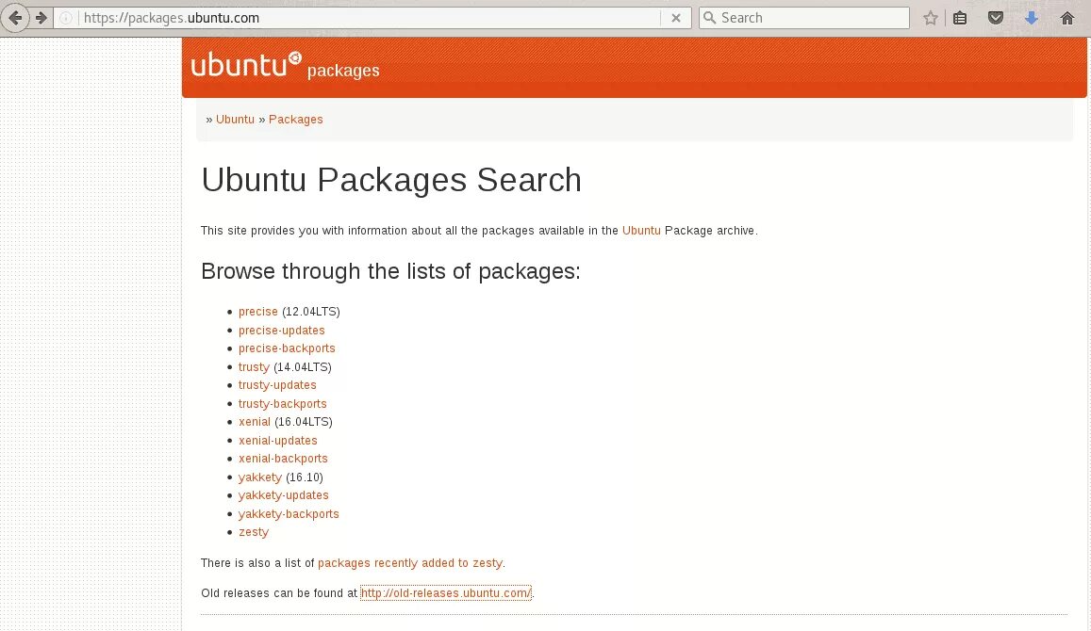Browse the xenial package list
The width and height of the screenshot is (1091, 631).
255,422
